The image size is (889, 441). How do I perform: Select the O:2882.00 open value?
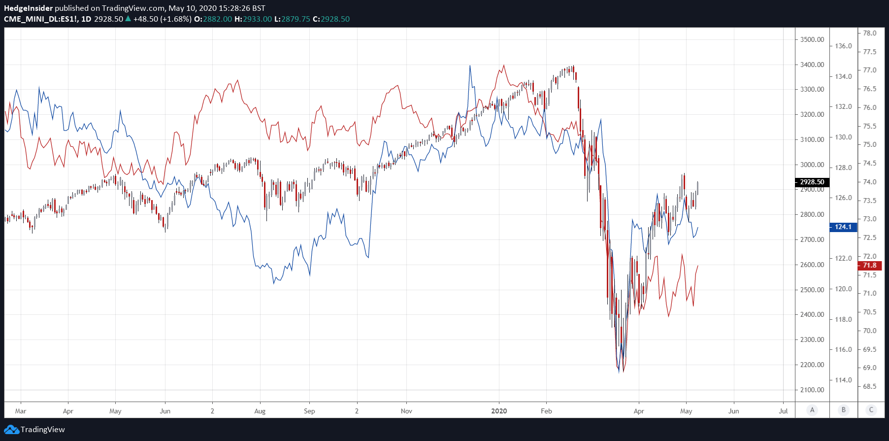click(x=213, y=19)
